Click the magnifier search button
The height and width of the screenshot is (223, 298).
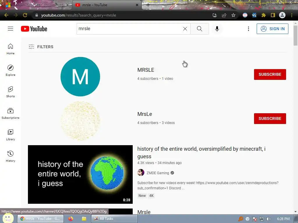point(200,29)
